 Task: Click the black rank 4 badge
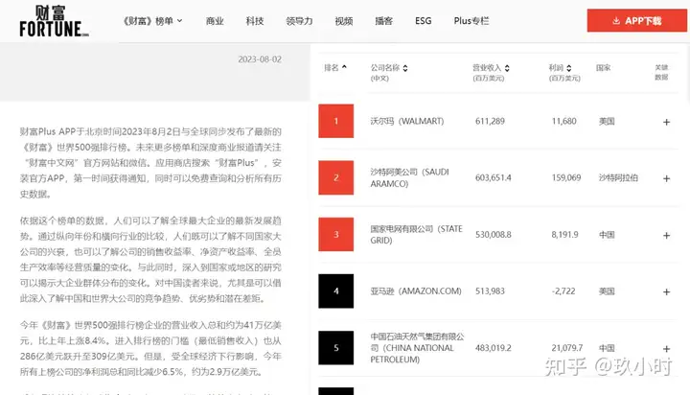[x=336, y=291]
